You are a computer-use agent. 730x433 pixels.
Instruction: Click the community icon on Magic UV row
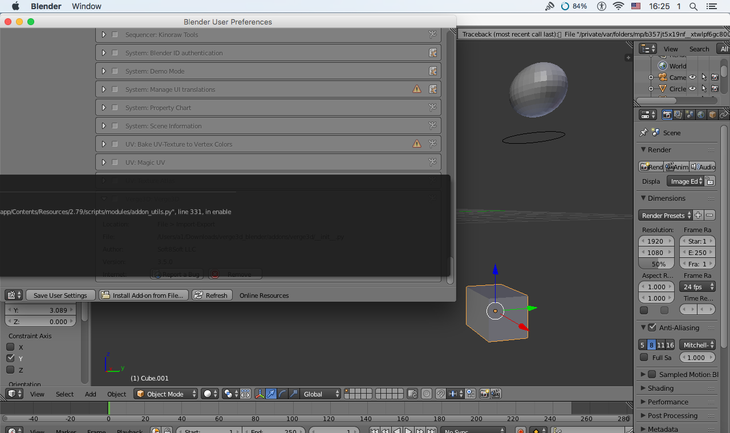tap(433, 162)
